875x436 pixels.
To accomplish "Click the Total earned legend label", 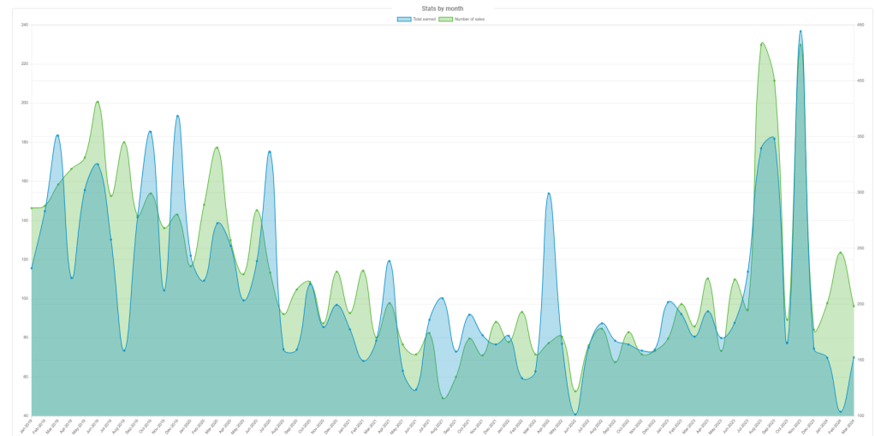I will pyautogui.click(x=423, y=18).
